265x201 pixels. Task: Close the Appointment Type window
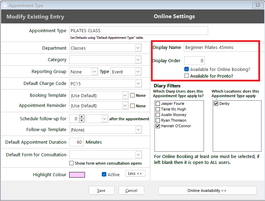(258, 5)
